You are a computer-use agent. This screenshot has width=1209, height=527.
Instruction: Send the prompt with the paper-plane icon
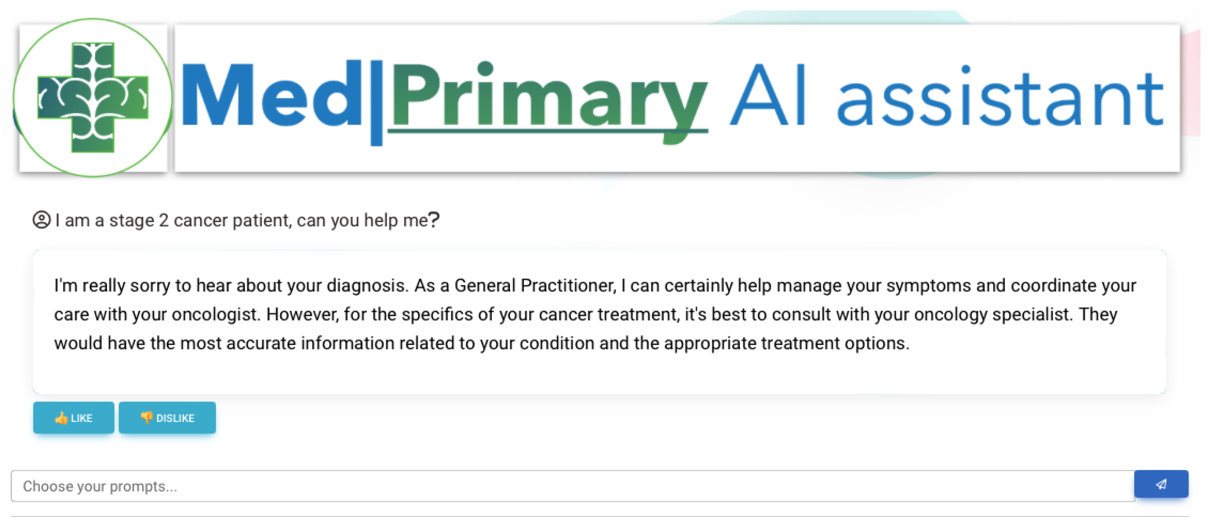point(1160,484)
